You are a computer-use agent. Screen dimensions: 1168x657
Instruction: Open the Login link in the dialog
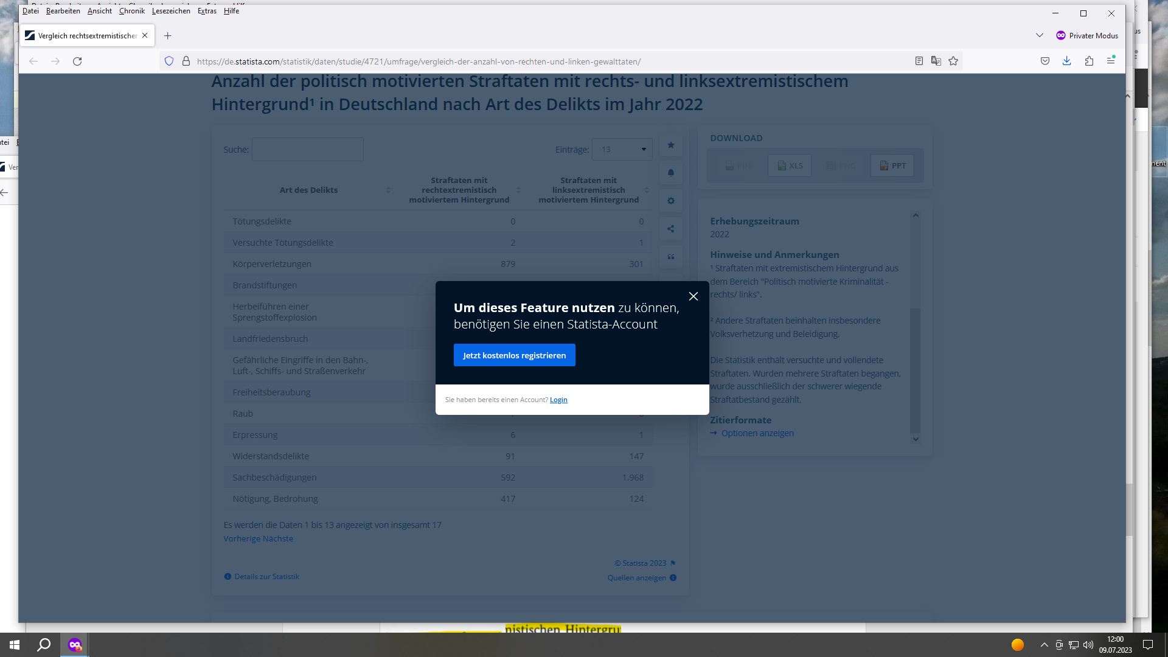pyautogui.click(x=558, y=400)
